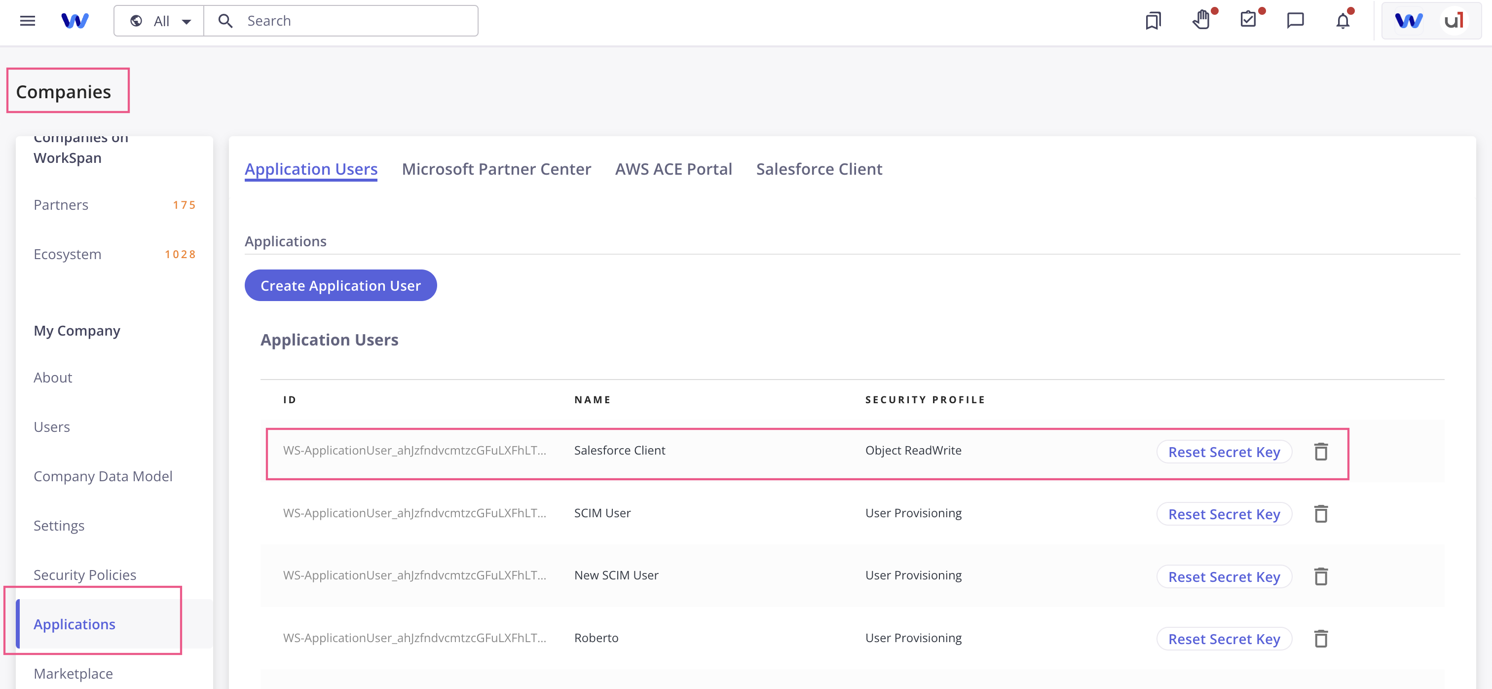Select Applications in sidebar
This screenshot has width=1492, height=689.
114,624
